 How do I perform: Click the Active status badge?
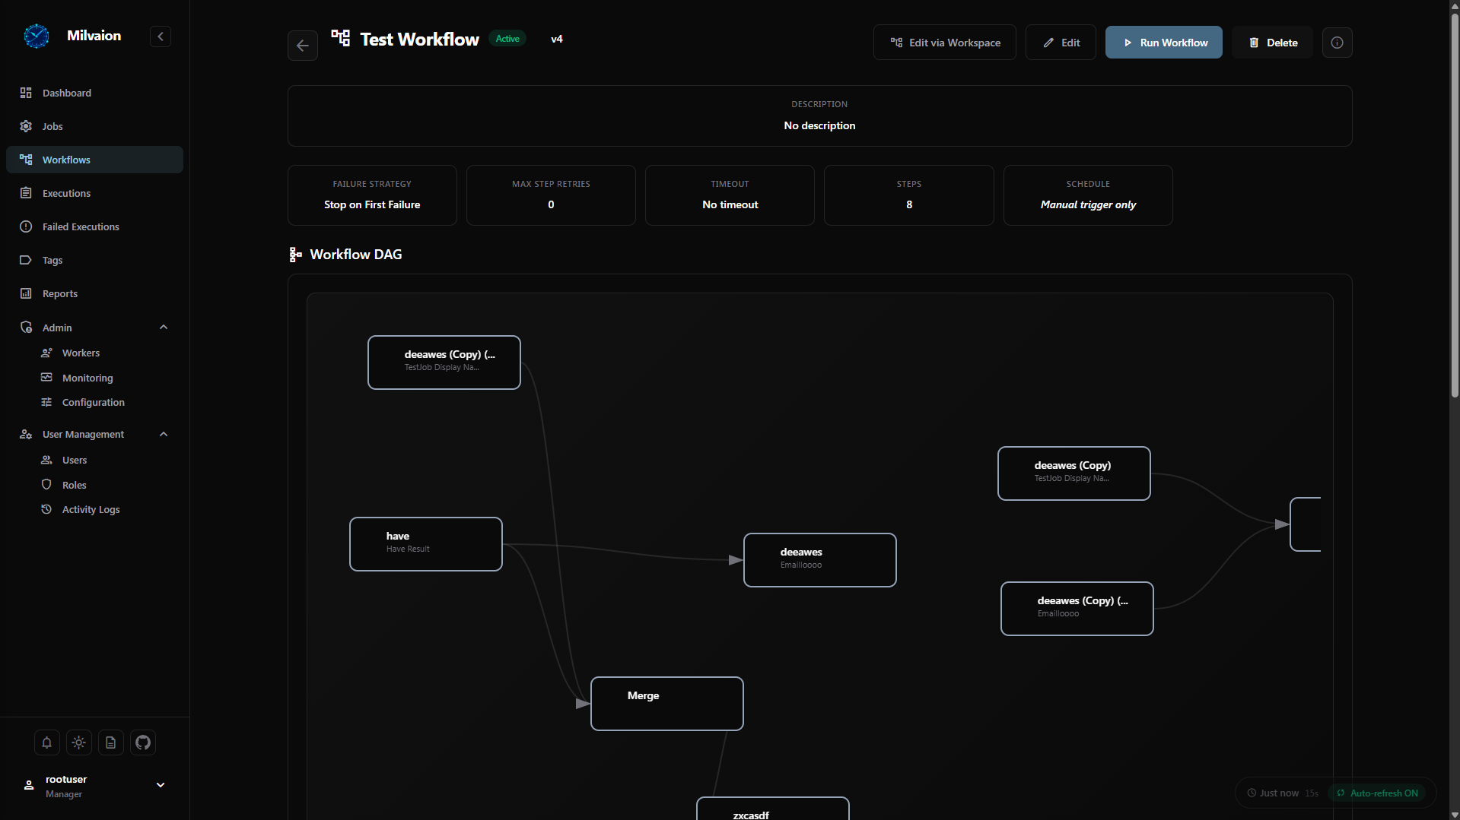tap(507, 39)
